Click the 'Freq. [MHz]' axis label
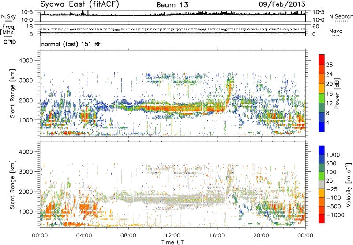Image resolution: width=353 pixels, height=245 pixels. [x=8, y=30]
